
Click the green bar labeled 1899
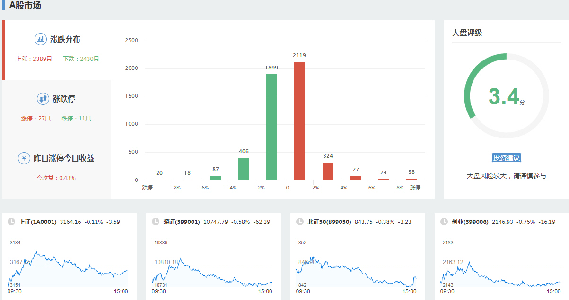coord(271,127)
